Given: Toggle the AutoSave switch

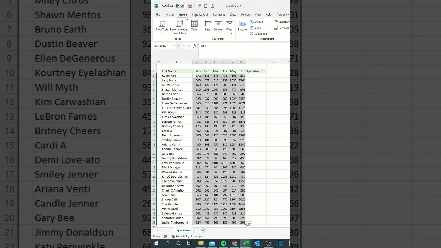Looking at the screenshot, I should click(180, 6).
